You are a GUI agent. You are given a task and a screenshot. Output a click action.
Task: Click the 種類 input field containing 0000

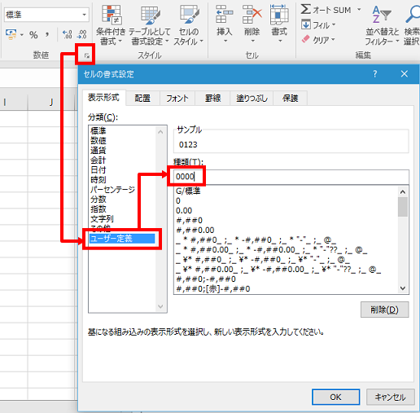[291, 177]
